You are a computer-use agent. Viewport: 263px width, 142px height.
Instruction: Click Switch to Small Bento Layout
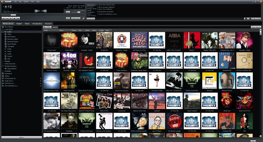tap(108, 14)
